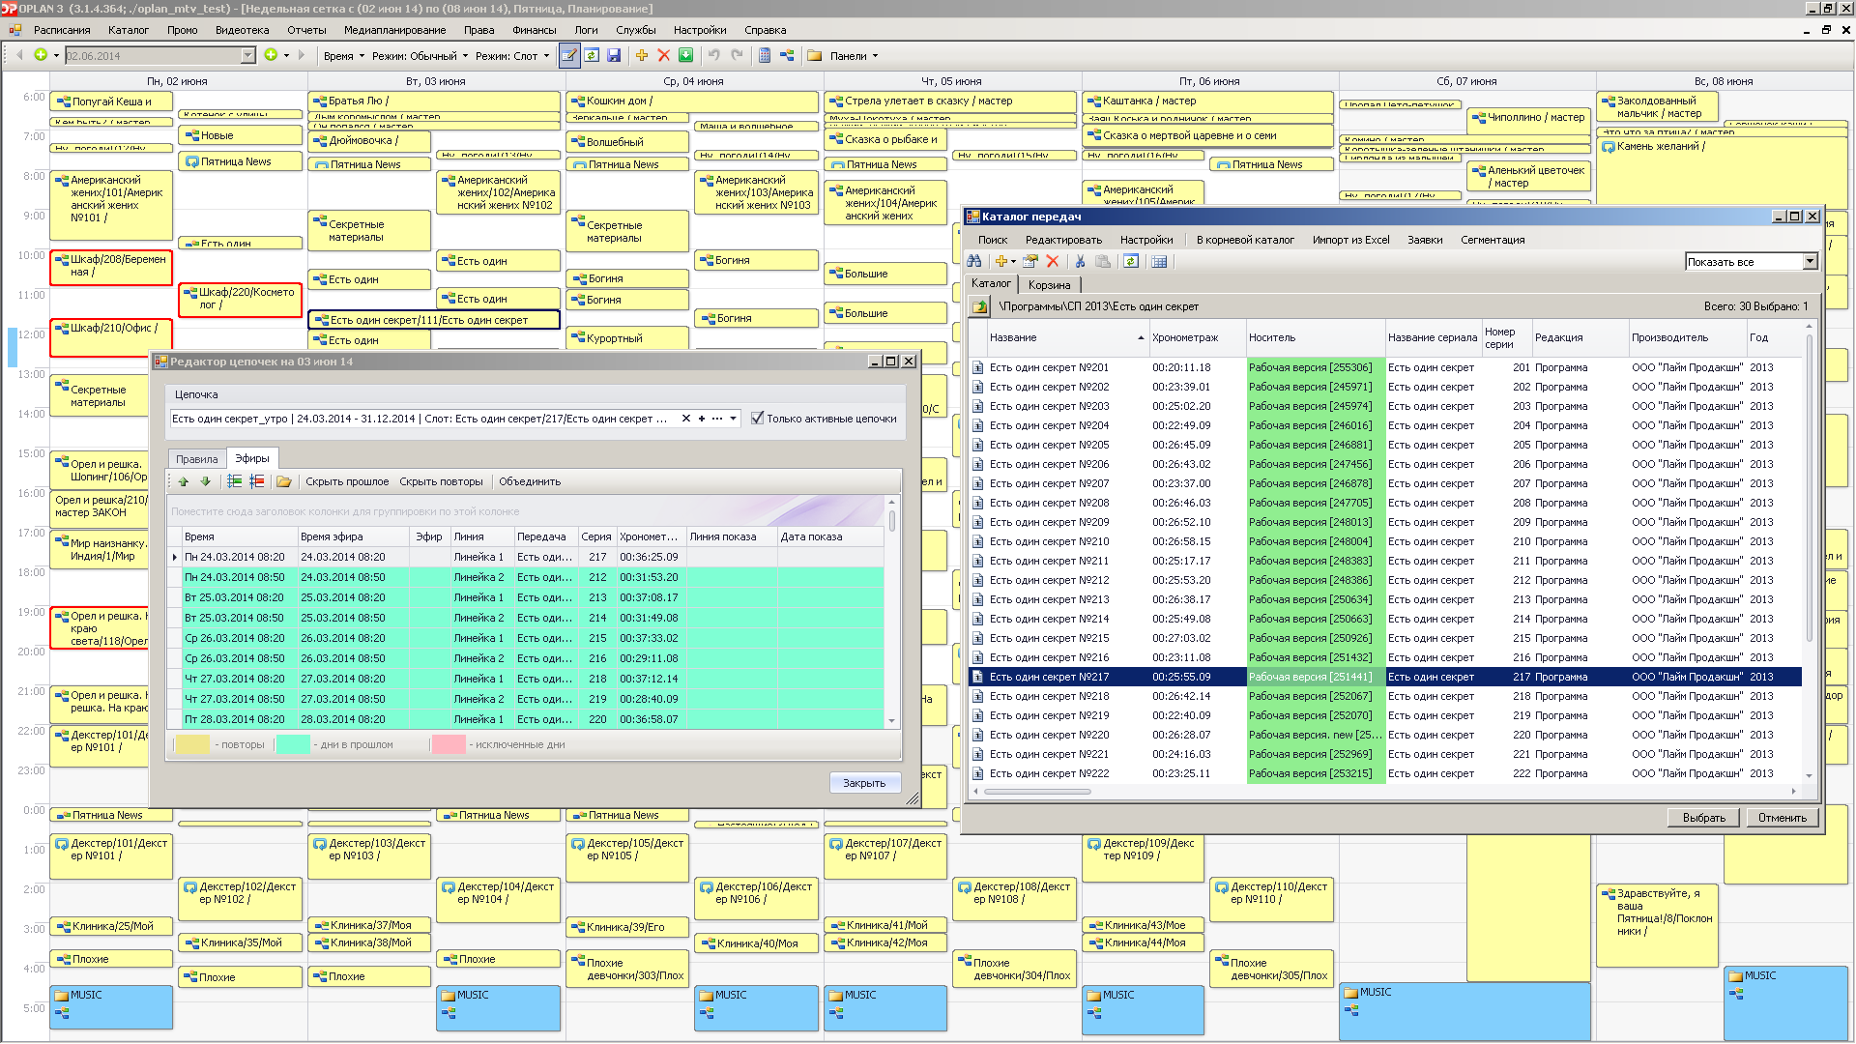This screenshot has height=1044, width=1856.
Task: Click Объединить in chain editor
Action: (529, 481)
